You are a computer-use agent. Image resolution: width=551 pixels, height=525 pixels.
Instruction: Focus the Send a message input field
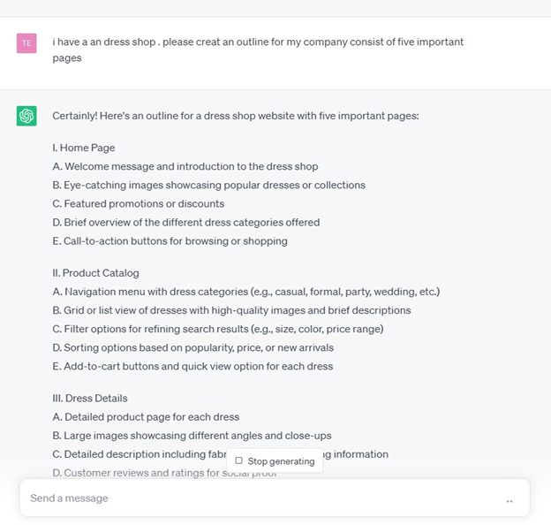coord(256,498)
